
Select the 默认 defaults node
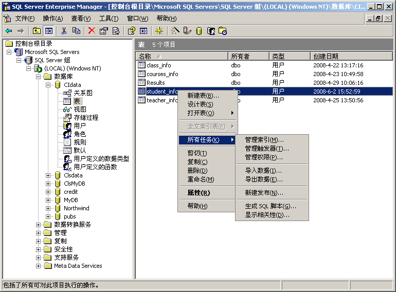tap(80, 151)
